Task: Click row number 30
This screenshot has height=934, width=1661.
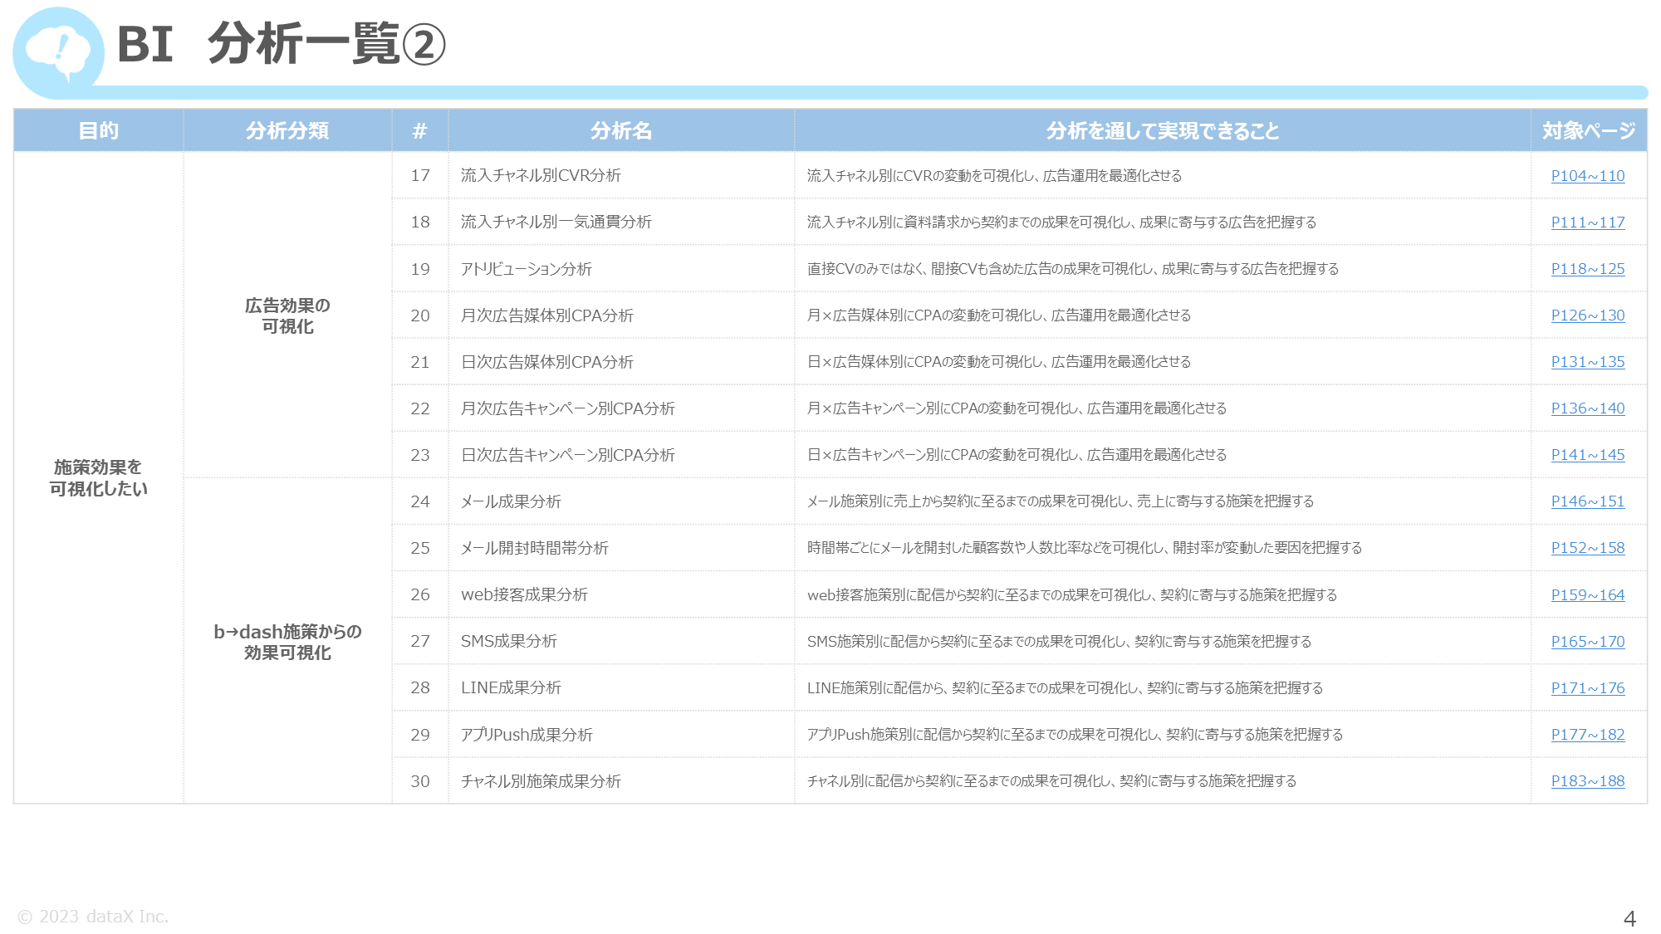Action: [420, 781]
